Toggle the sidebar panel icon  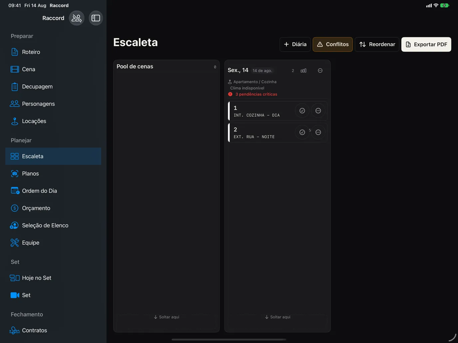point(96,18)
